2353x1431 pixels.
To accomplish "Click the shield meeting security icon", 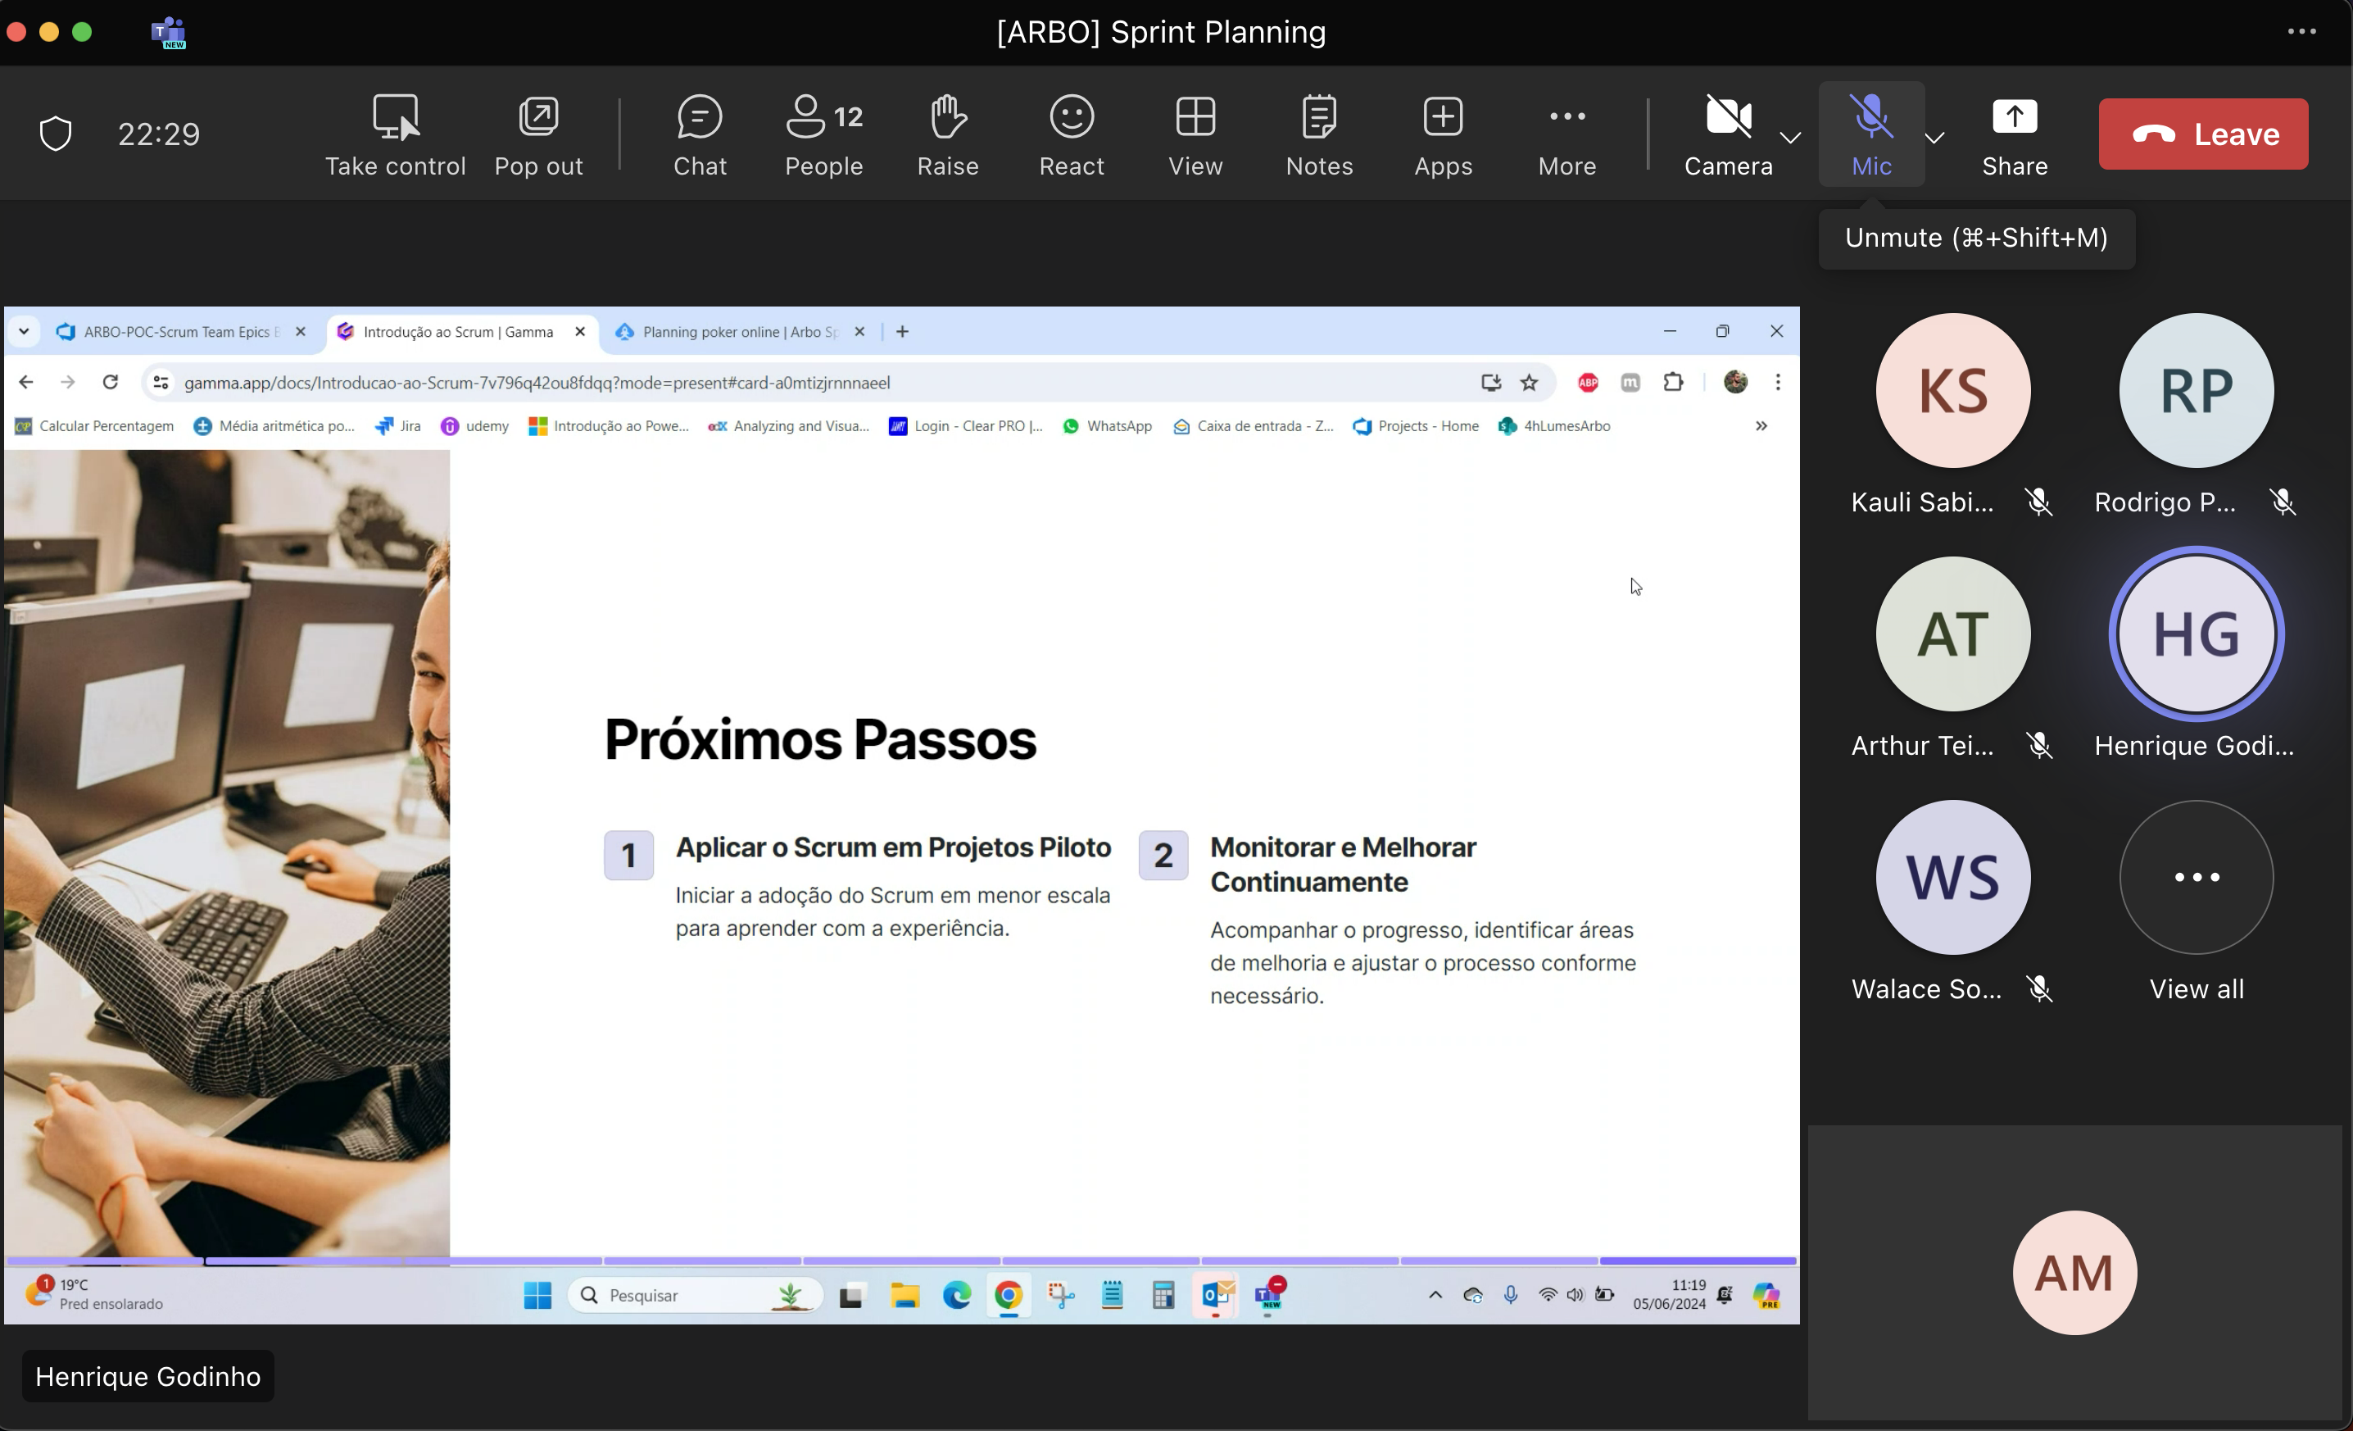I will (56, 134).
